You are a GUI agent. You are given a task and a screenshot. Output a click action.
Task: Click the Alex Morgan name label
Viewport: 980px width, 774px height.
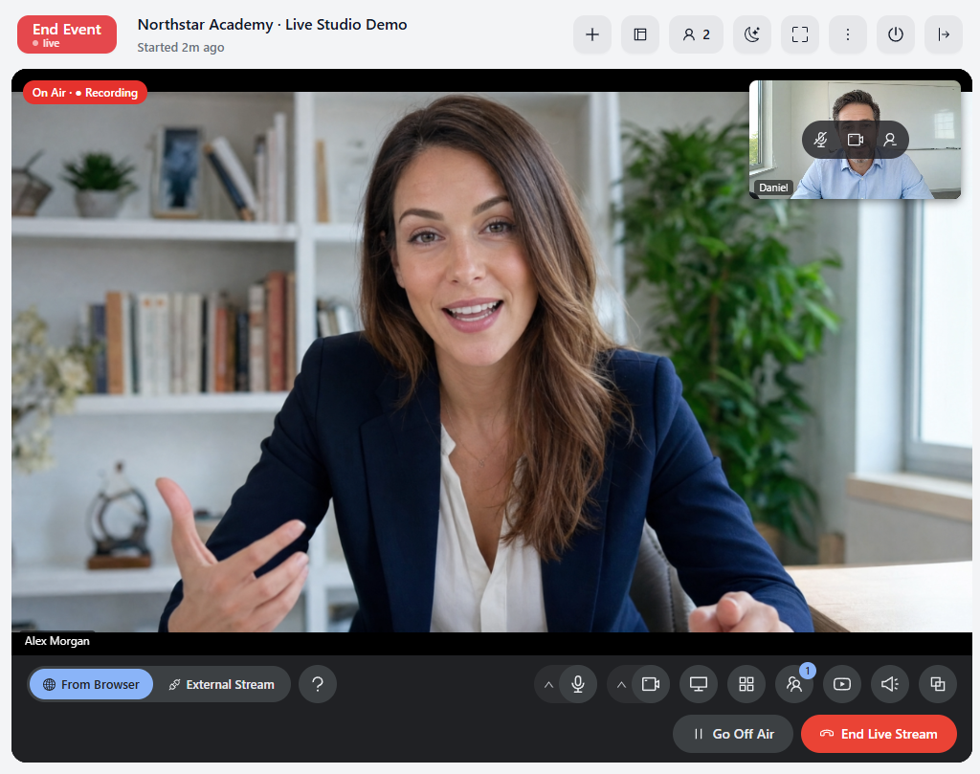(56, 641)
